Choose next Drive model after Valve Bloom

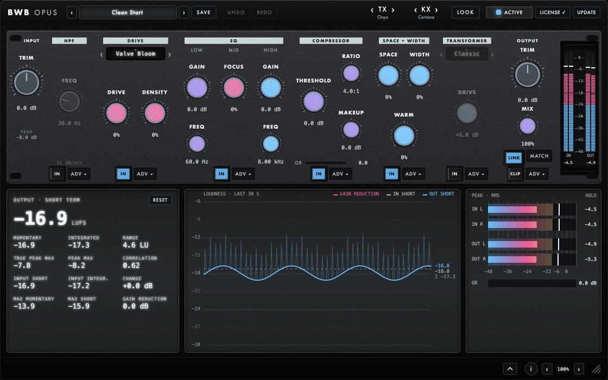tap(169, 55)
